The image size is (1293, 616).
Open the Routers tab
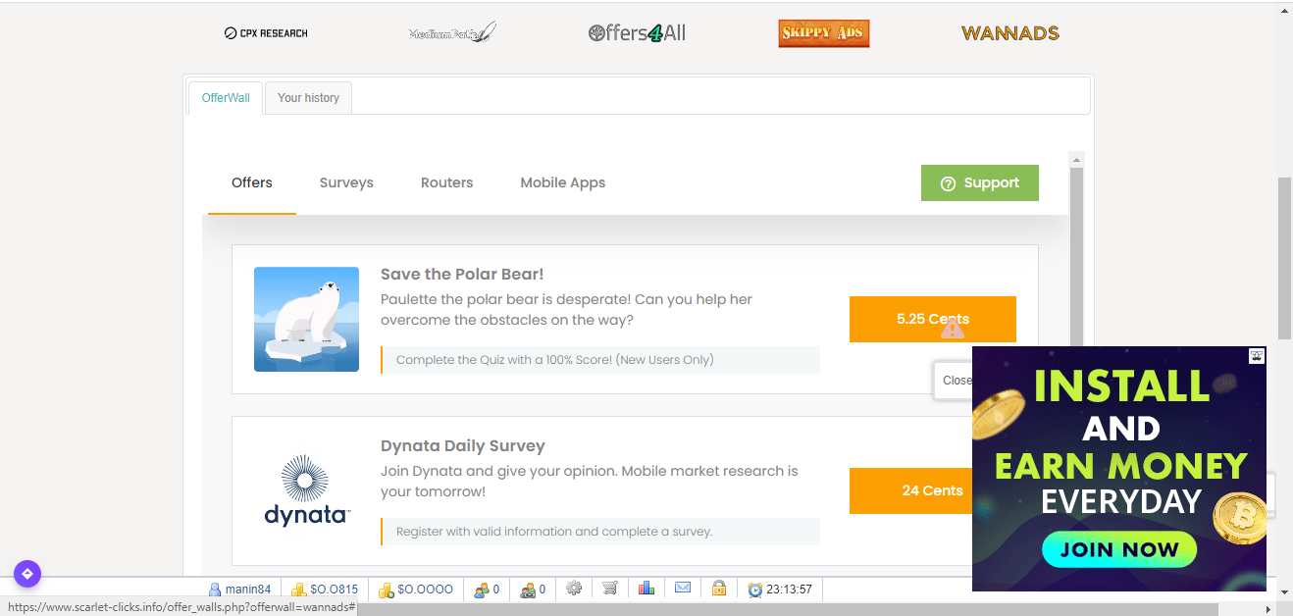click(x=447, y=182)
